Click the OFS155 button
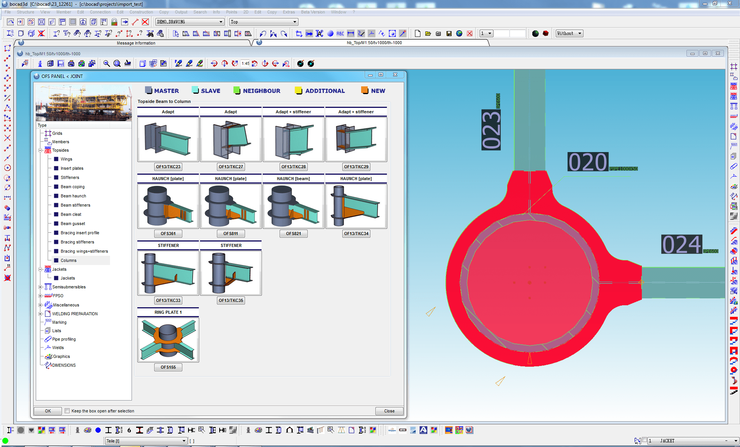This screenshot has width=740, height=447. pyautogui.click(x=168, y=367)
